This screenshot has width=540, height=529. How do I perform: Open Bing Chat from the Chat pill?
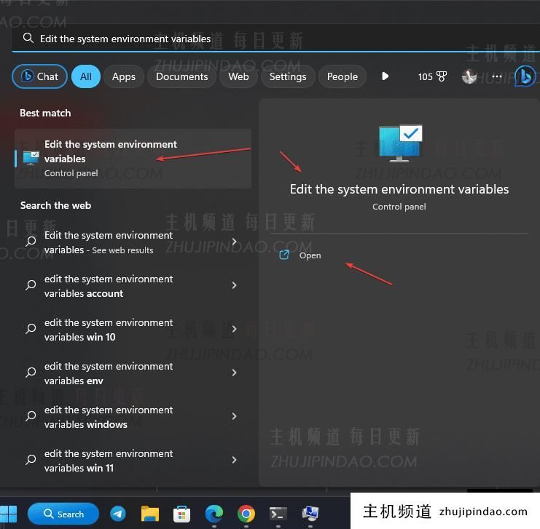pyautogui.click(x=39, y=76)
